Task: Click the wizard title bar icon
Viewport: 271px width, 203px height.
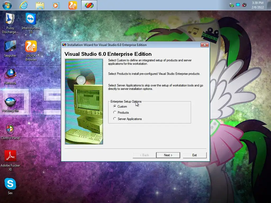Action: (x=64, y=45)
